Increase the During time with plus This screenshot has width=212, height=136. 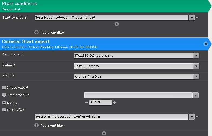pos(114,102)
